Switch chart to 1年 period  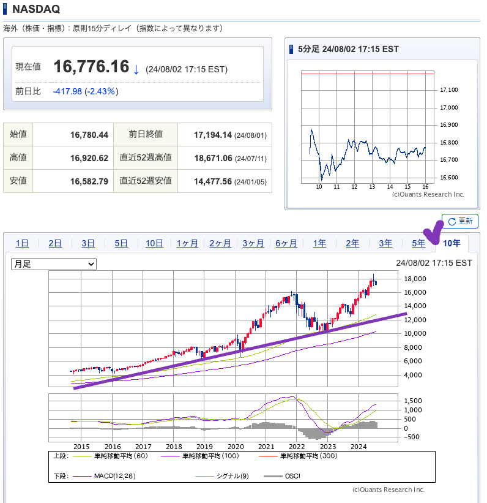point(319,243)
